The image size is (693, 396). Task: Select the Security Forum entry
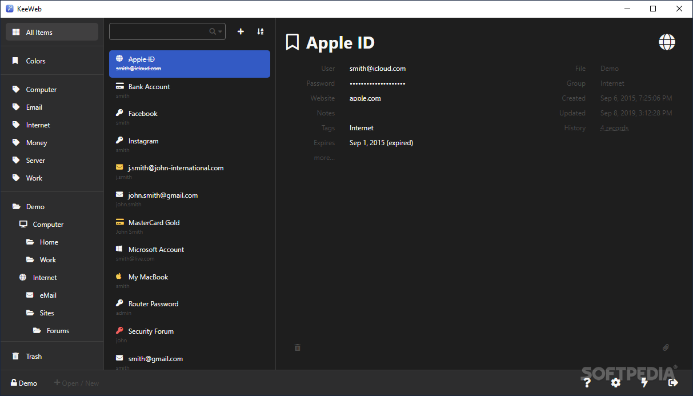point(190,335)
